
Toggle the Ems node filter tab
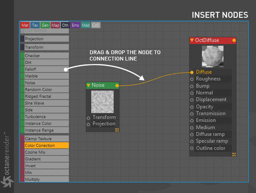pyautogui.click(x=75, y=25)
